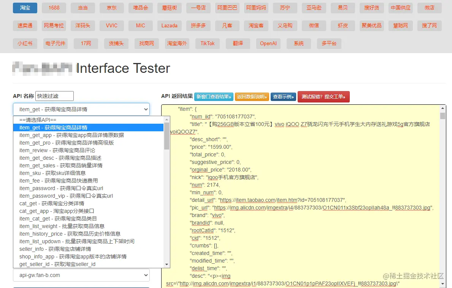Select shop_info_app 店铺详情 option
This screenshot has height=288, width=452.
point(88,257)
